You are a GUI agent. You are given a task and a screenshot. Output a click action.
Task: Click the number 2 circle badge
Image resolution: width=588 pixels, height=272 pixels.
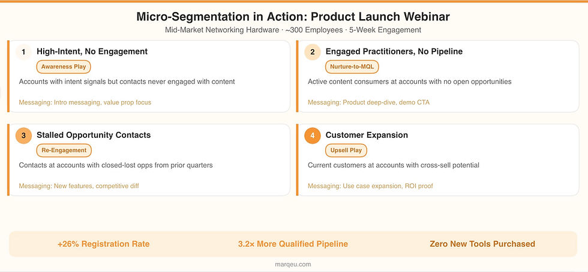point(313,52)
